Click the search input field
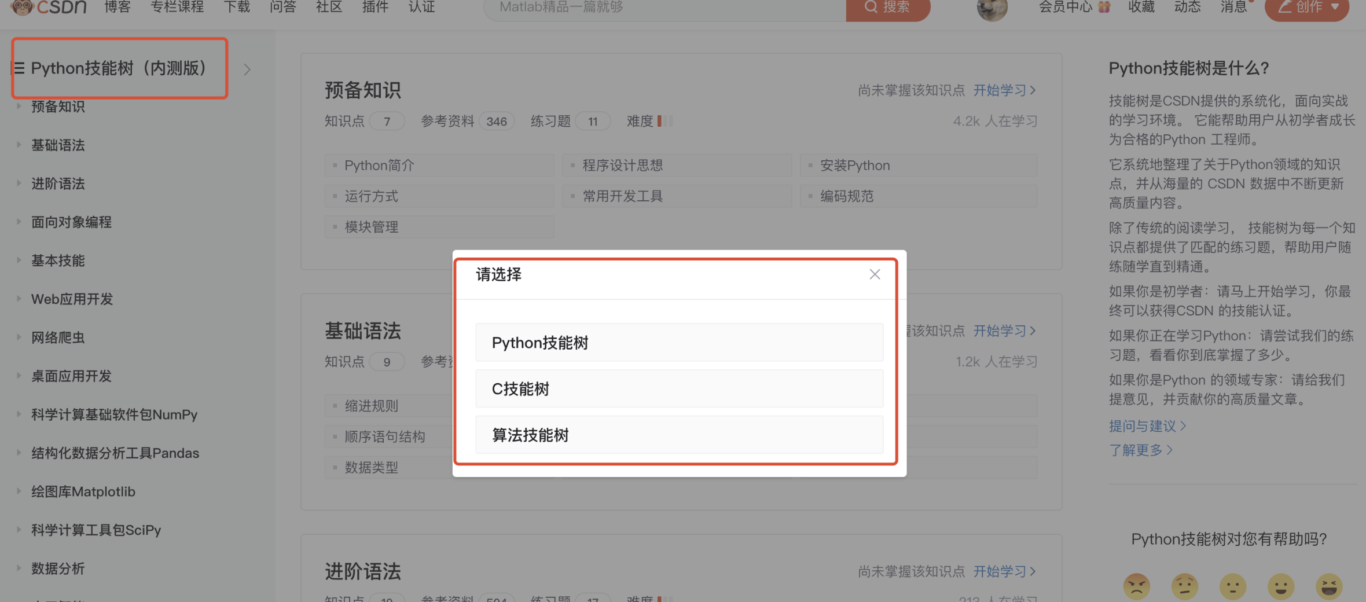This screenshot has width=1366, height=602. pos(664,8)
